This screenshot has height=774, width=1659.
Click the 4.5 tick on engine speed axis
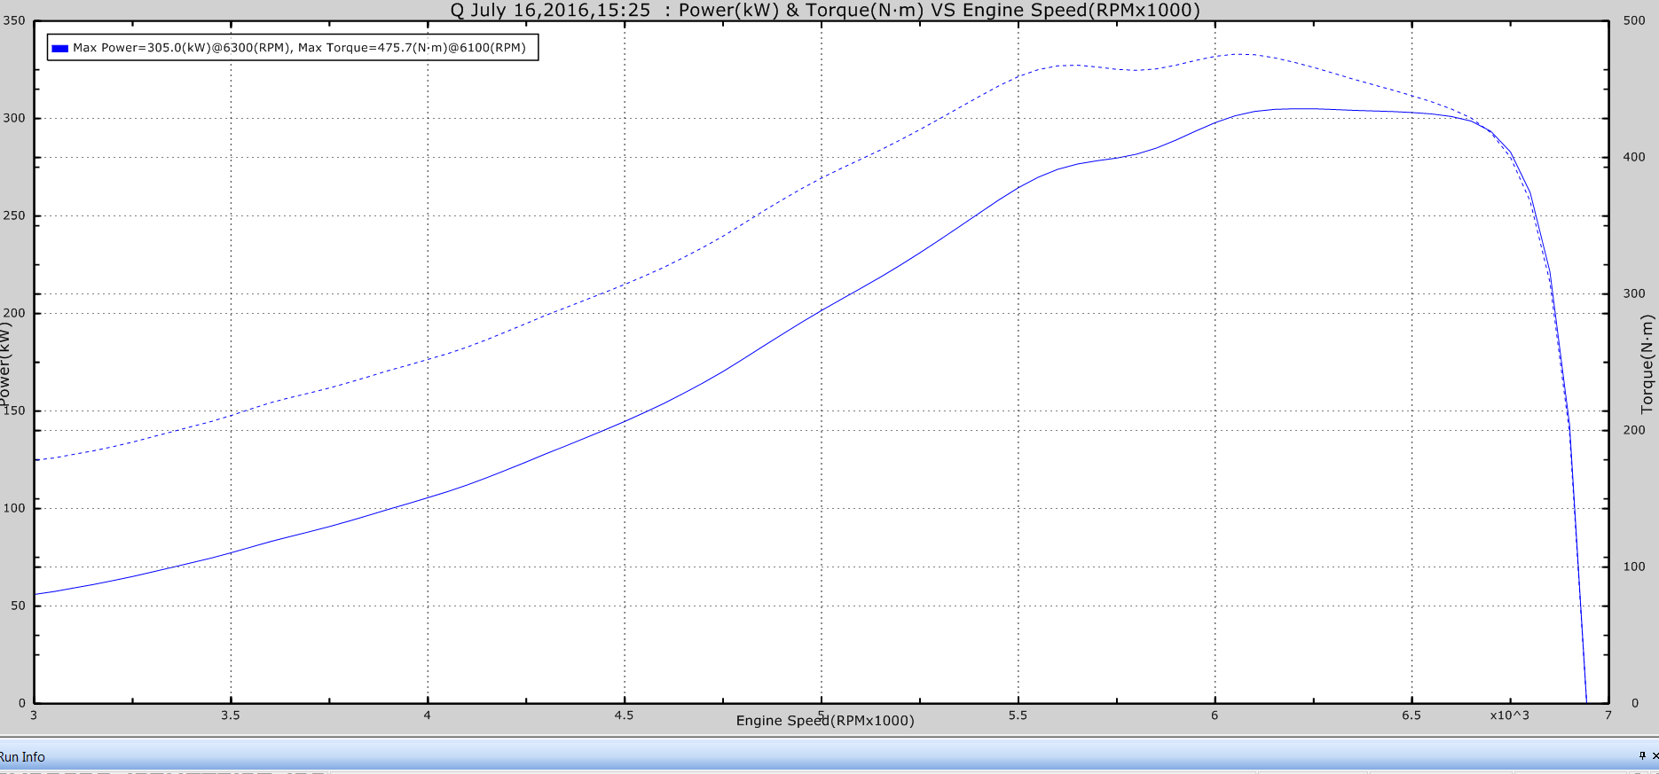pos(624,715)
